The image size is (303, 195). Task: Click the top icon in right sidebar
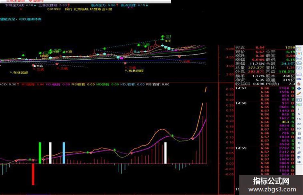point(299,49)
